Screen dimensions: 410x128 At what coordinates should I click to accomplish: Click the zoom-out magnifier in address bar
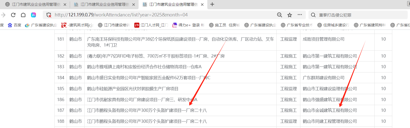280,15
